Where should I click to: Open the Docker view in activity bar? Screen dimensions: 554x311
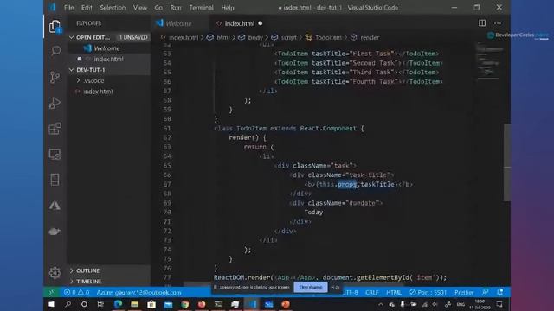click(55, 232)
